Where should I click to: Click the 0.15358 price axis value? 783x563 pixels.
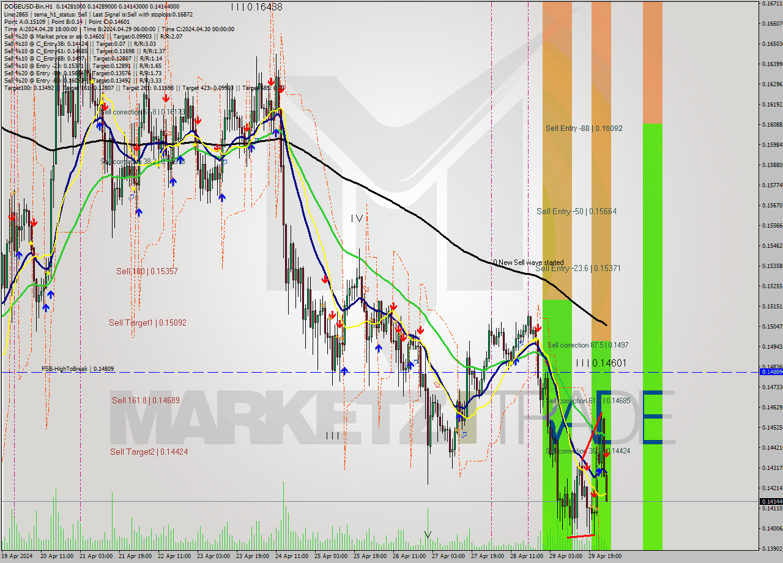[x=771, y=266]
